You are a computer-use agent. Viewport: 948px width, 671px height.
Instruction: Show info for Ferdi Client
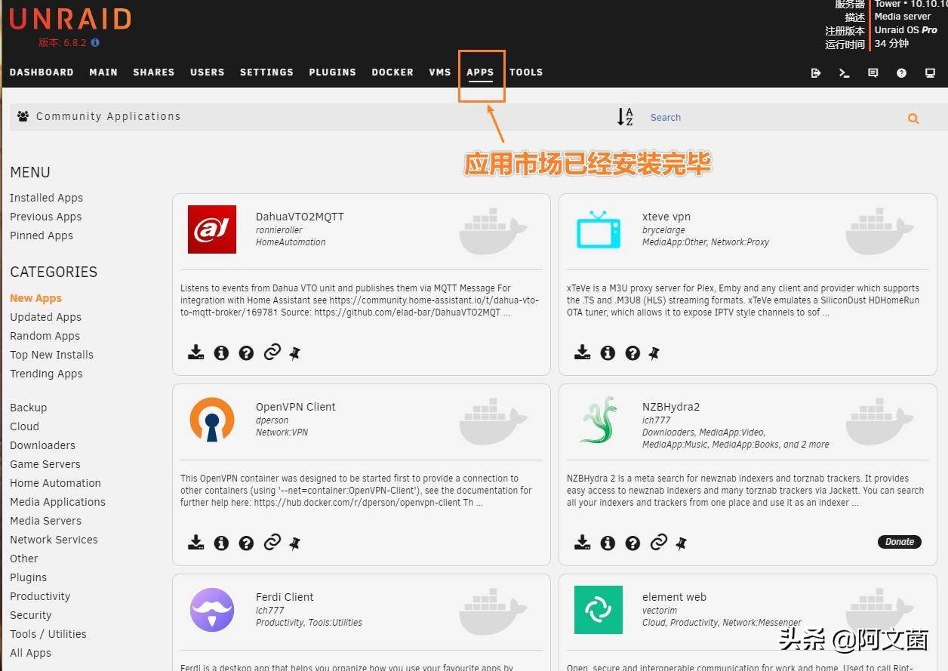pyautogui.click(x=221, y=667)
